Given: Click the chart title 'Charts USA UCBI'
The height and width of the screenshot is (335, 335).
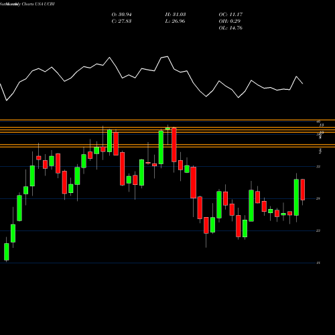Looking at the screenshot, I should tap(38, 4).
